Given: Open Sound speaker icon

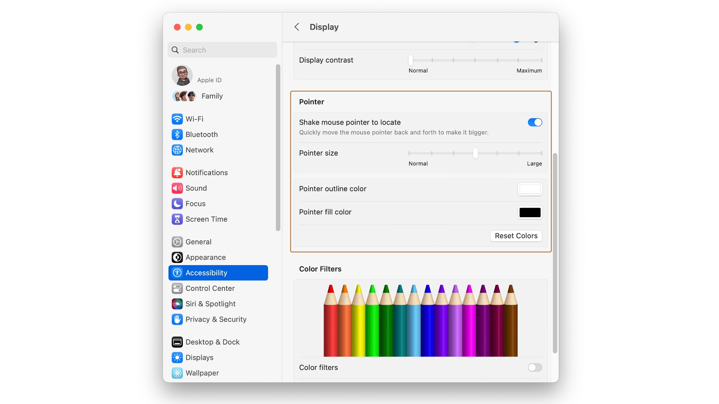Looking at the screenshot, I should pos(177,188).
